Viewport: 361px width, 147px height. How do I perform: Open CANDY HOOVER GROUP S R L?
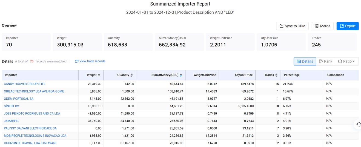pyautogui.click(x=25, y=84)
